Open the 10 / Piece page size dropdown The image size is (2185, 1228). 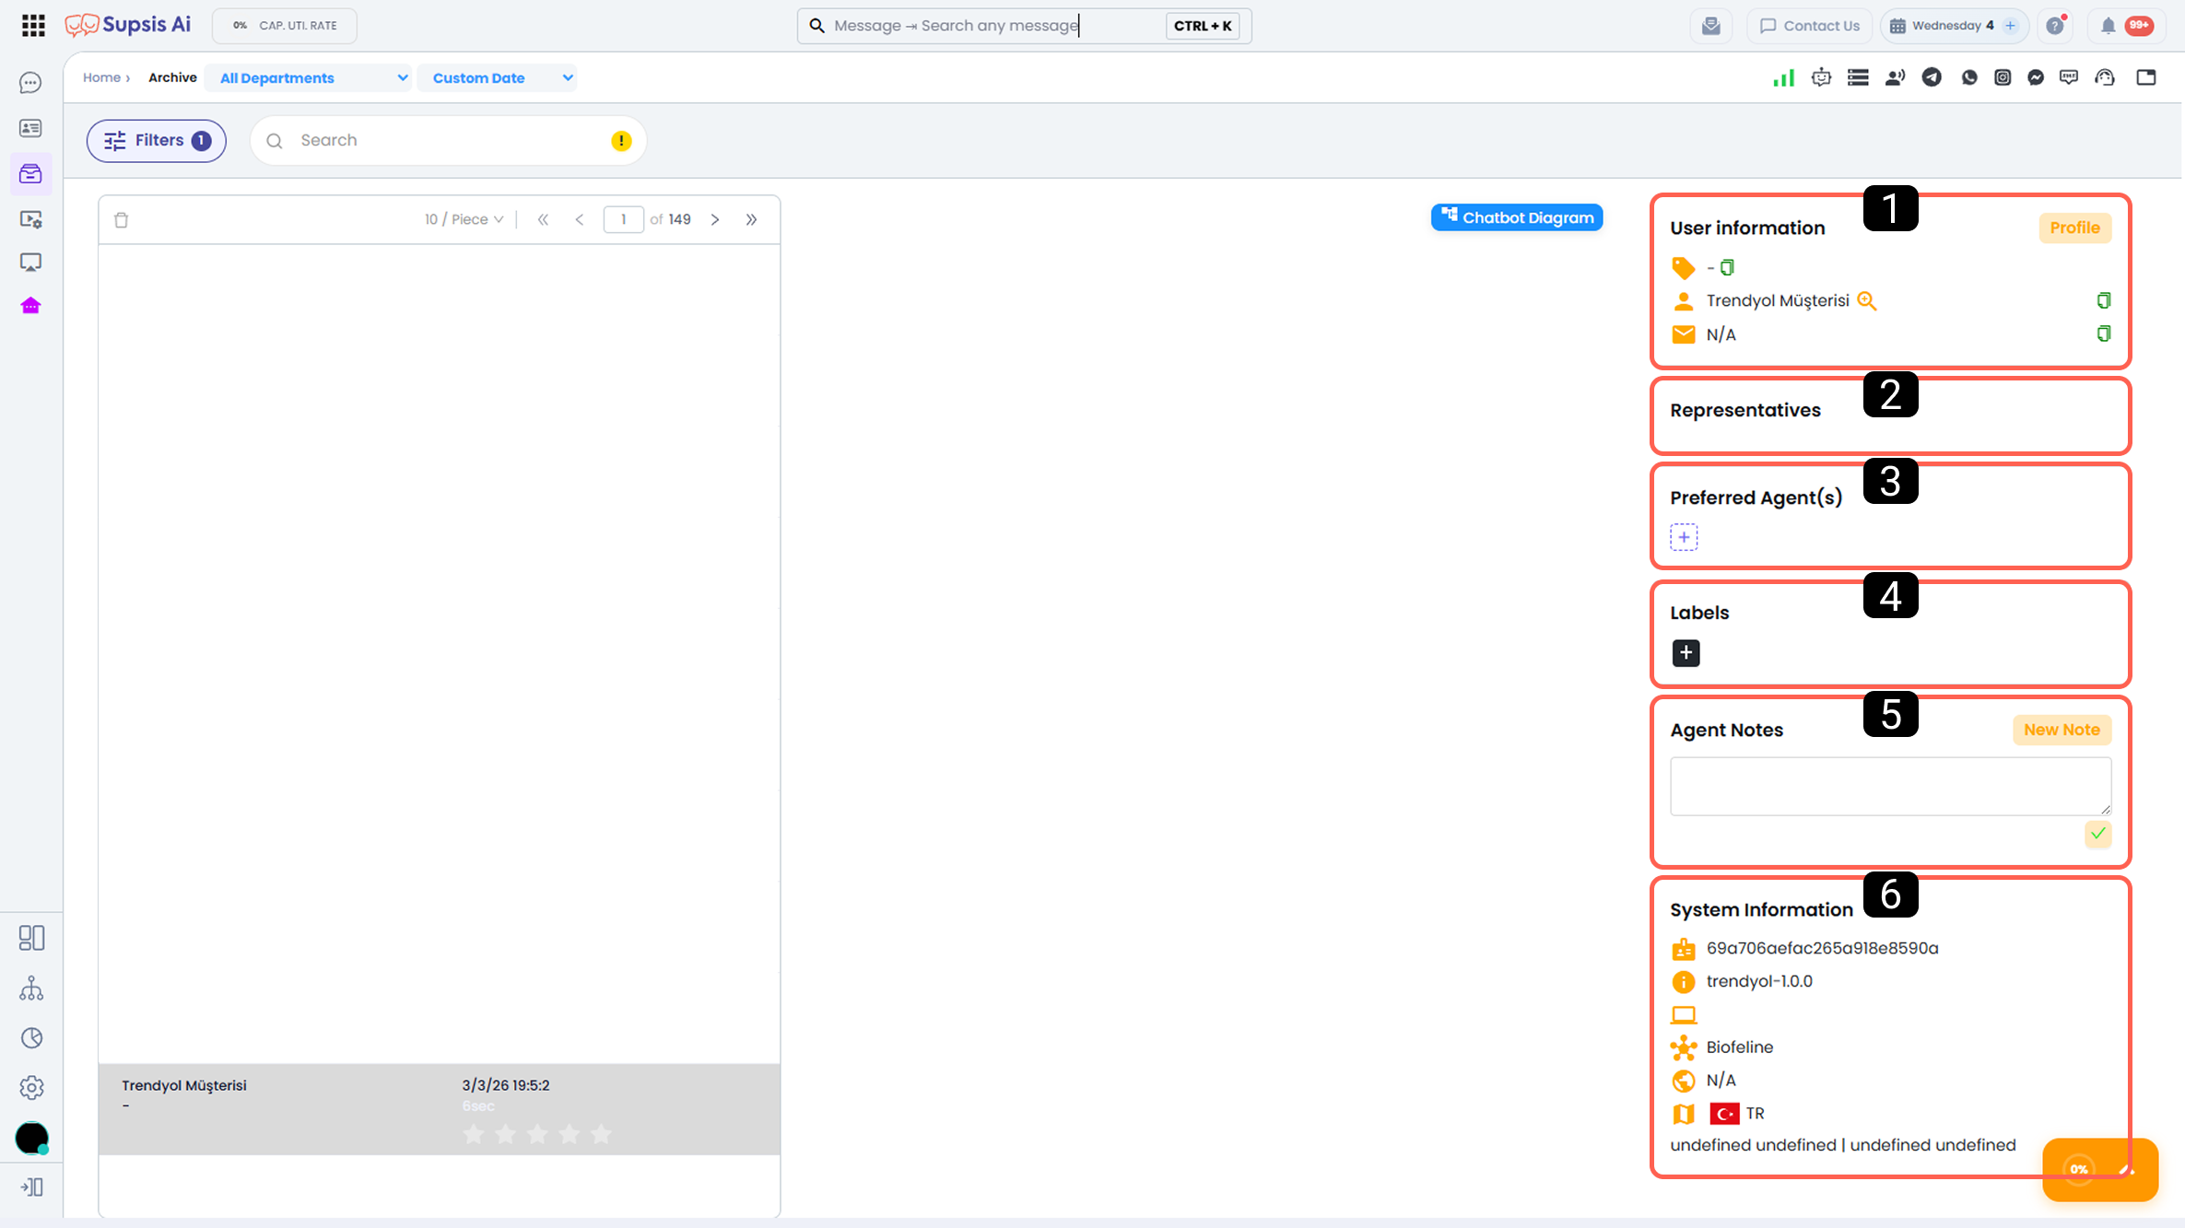click(x=464, y=219)
